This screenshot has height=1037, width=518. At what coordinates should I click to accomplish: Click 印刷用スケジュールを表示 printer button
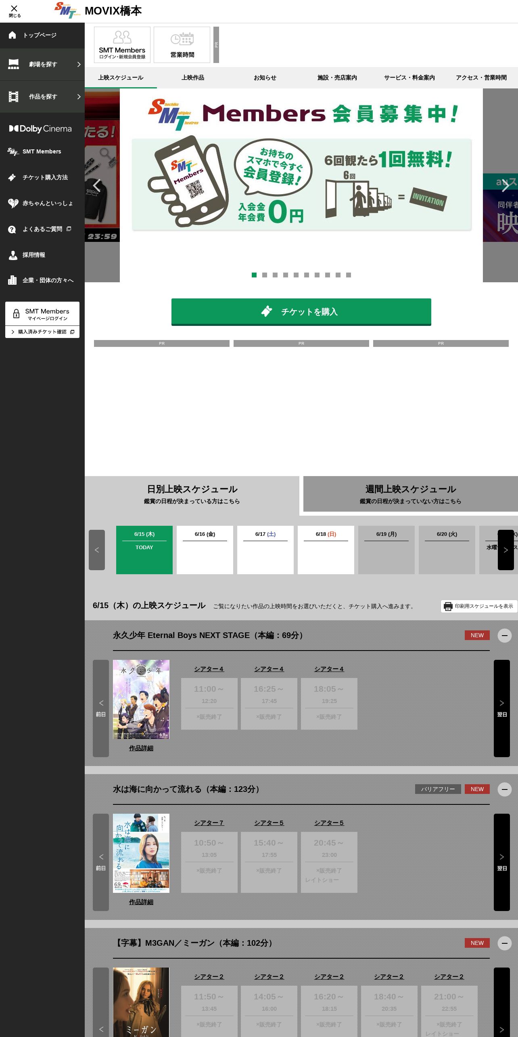pyautogui.click(x=479, y=606)
